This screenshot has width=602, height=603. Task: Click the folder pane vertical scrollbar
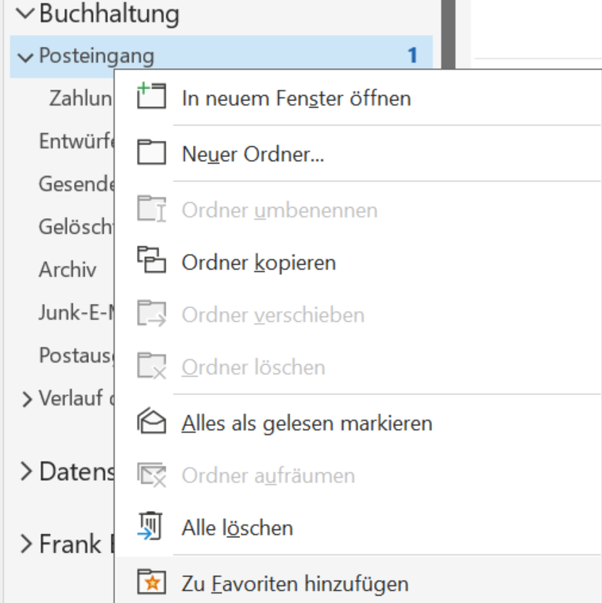click(x=447, y=32)
